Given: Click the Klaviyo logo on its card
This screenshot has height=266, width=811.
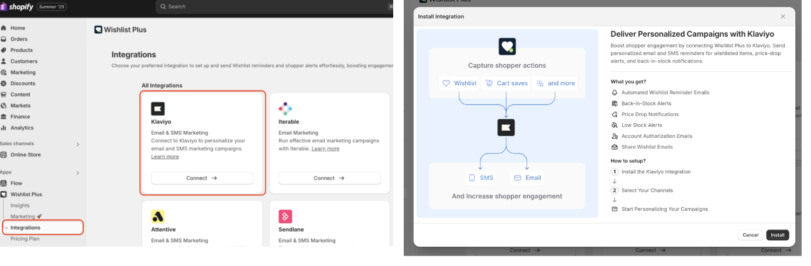Looking at the screenshot, I should coord(158,108).
